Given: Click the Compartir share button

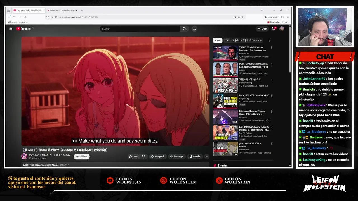Looking at the screenshot, I should click(x=157, y=157).
